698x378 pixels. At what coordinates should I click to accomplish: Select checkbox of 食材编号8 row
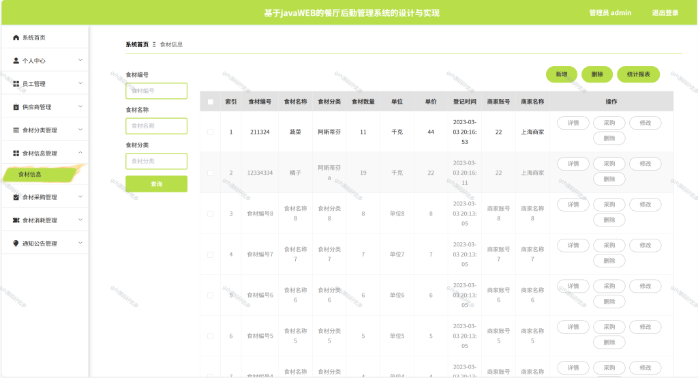(211, 214)
